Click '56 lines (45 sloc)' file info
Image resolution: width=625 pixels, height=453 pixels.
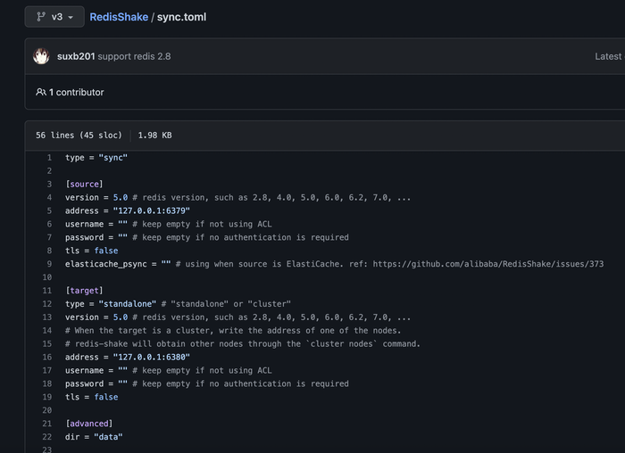[79, 136]
